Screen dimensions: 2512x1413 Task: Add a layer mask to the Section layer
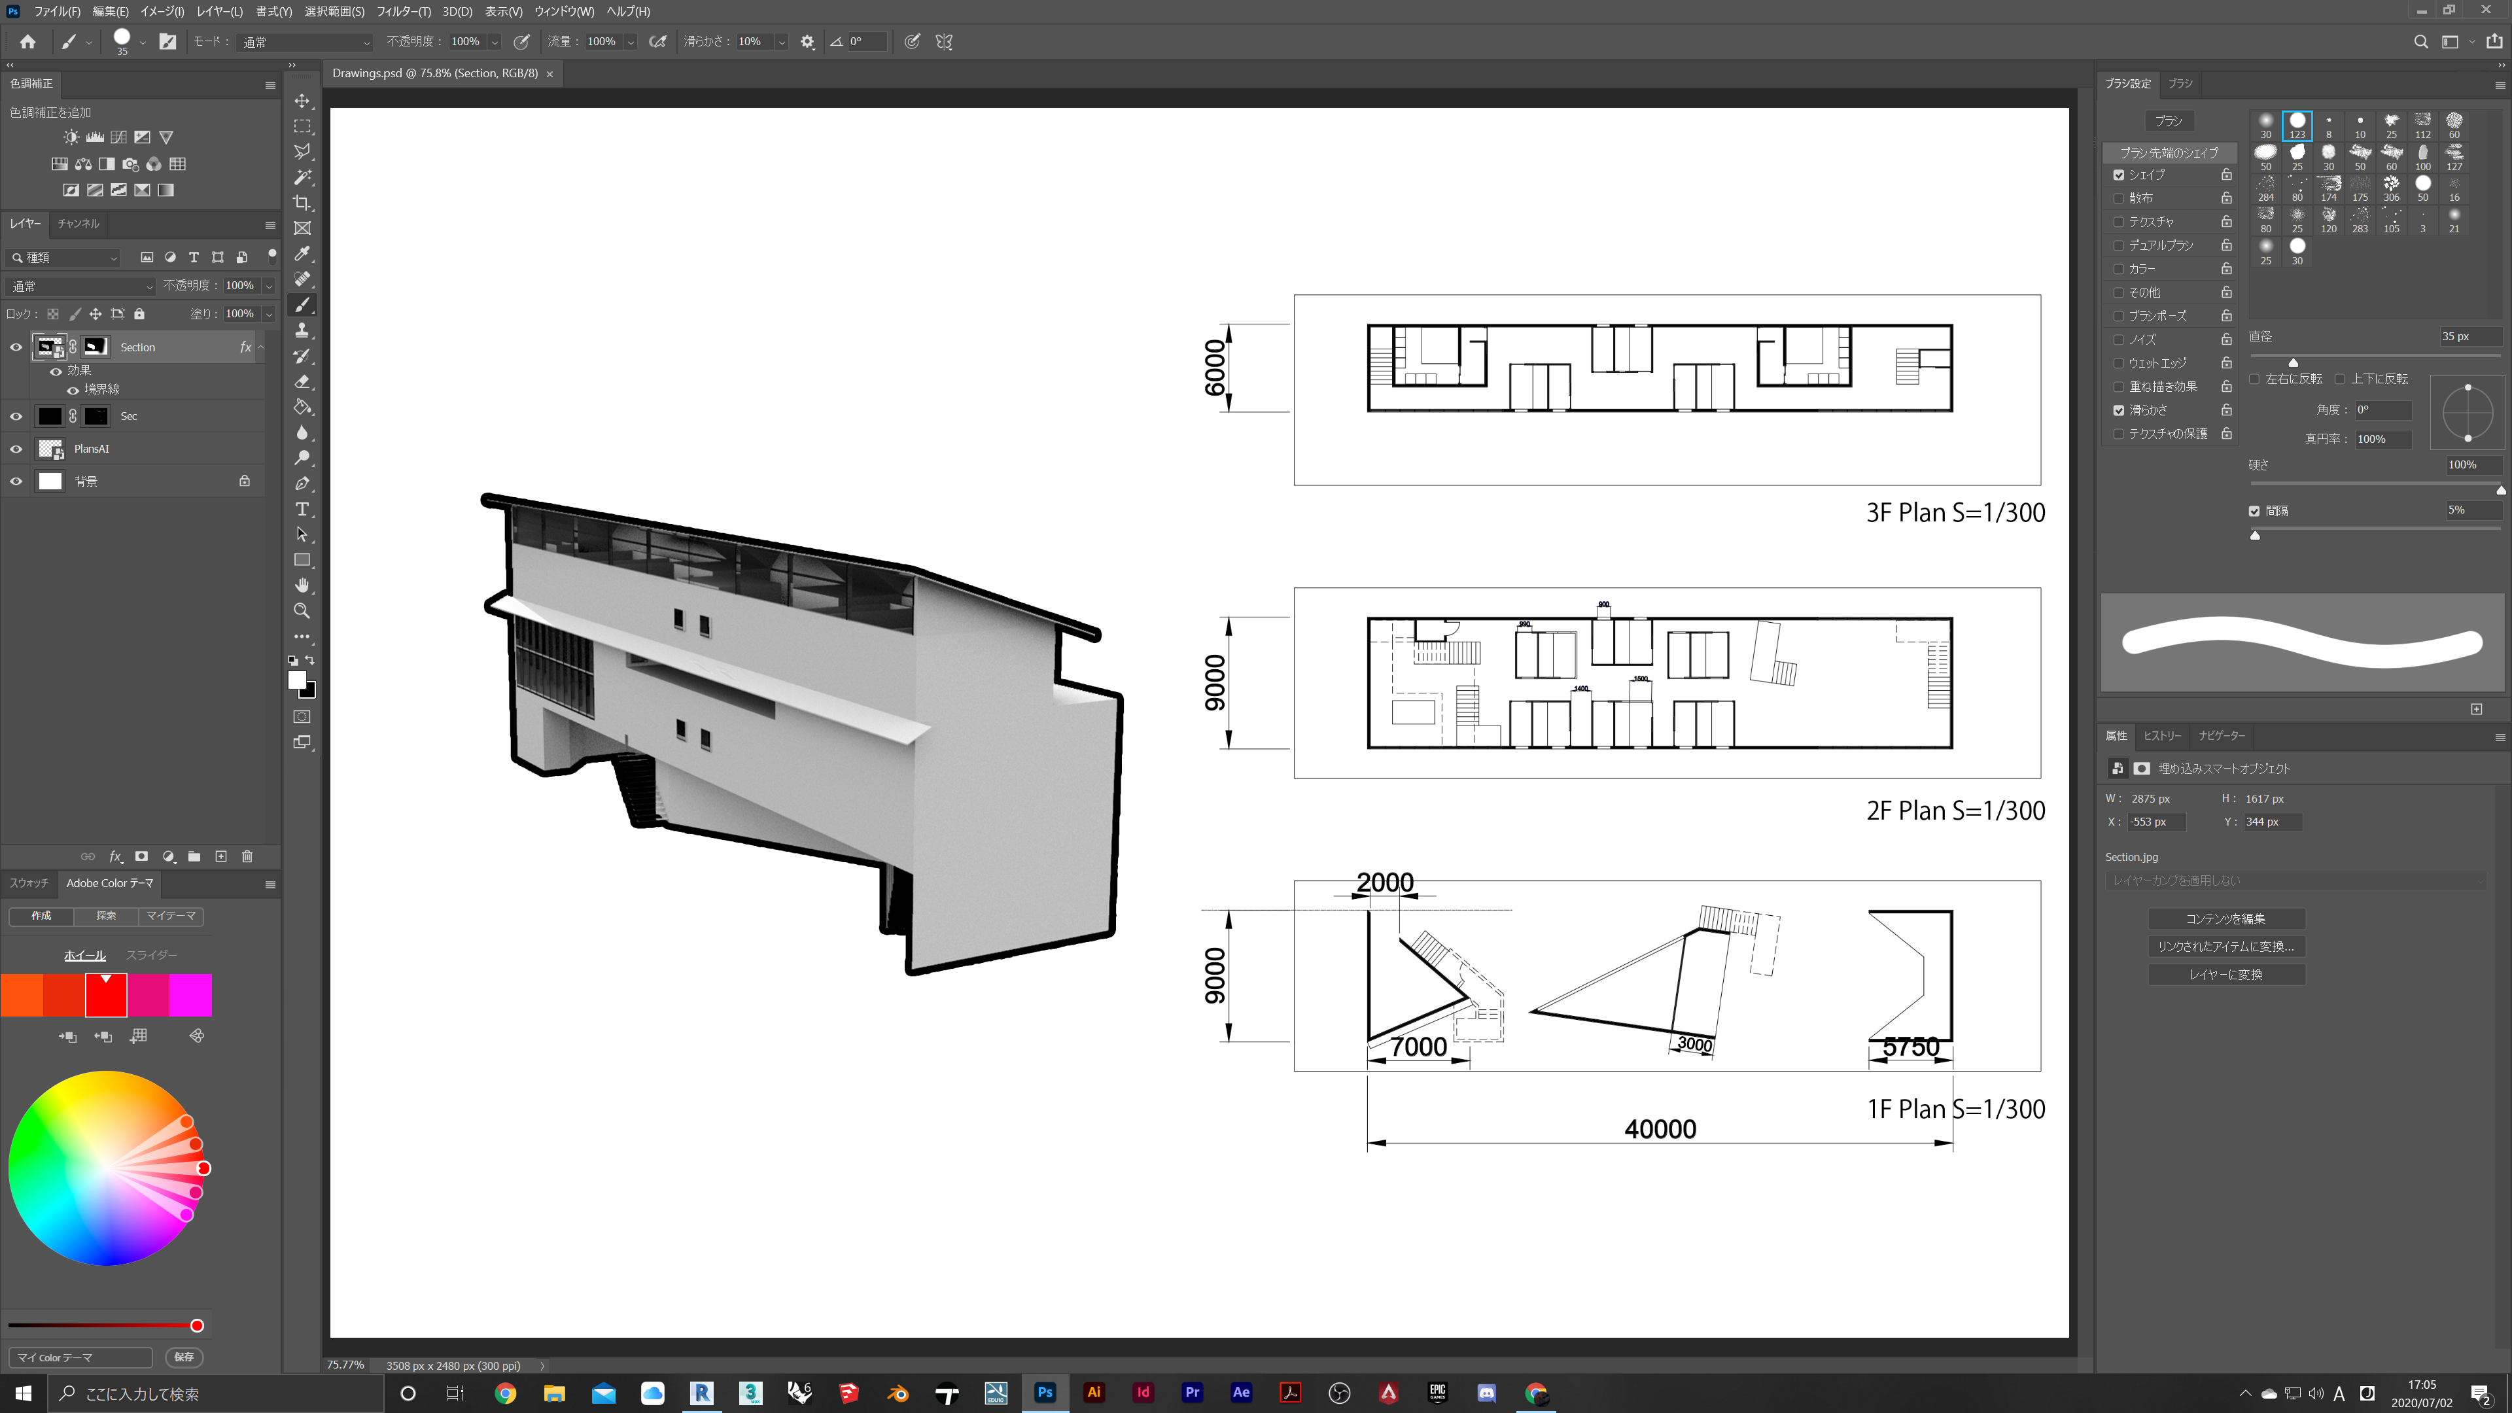pyautogui.click(x=141, y=856)
